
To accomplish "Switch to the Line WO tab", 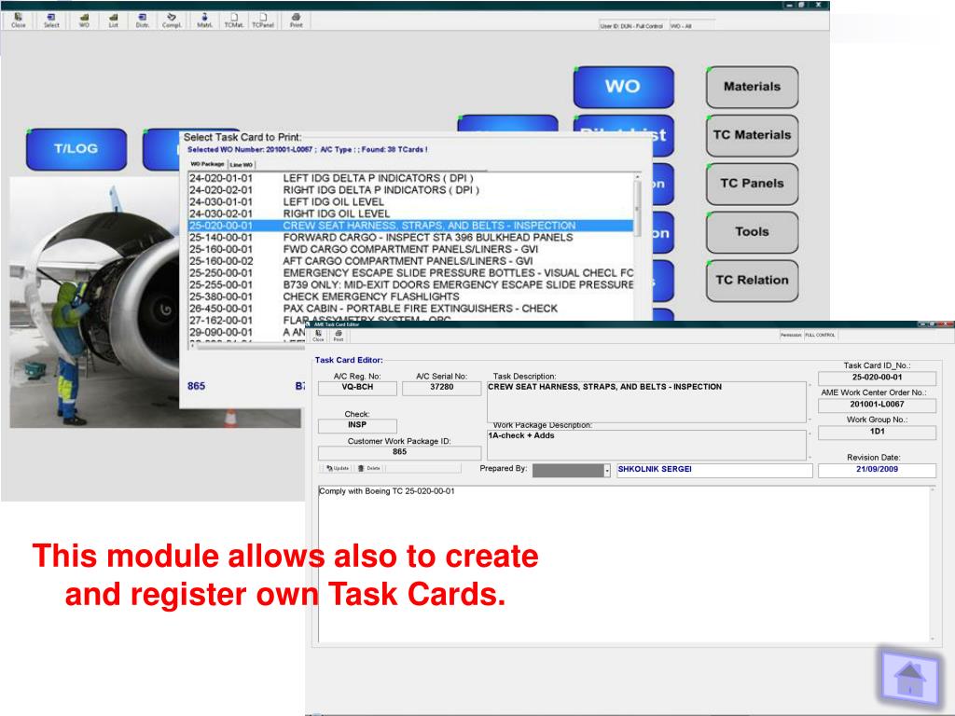I will coord(242,164).
